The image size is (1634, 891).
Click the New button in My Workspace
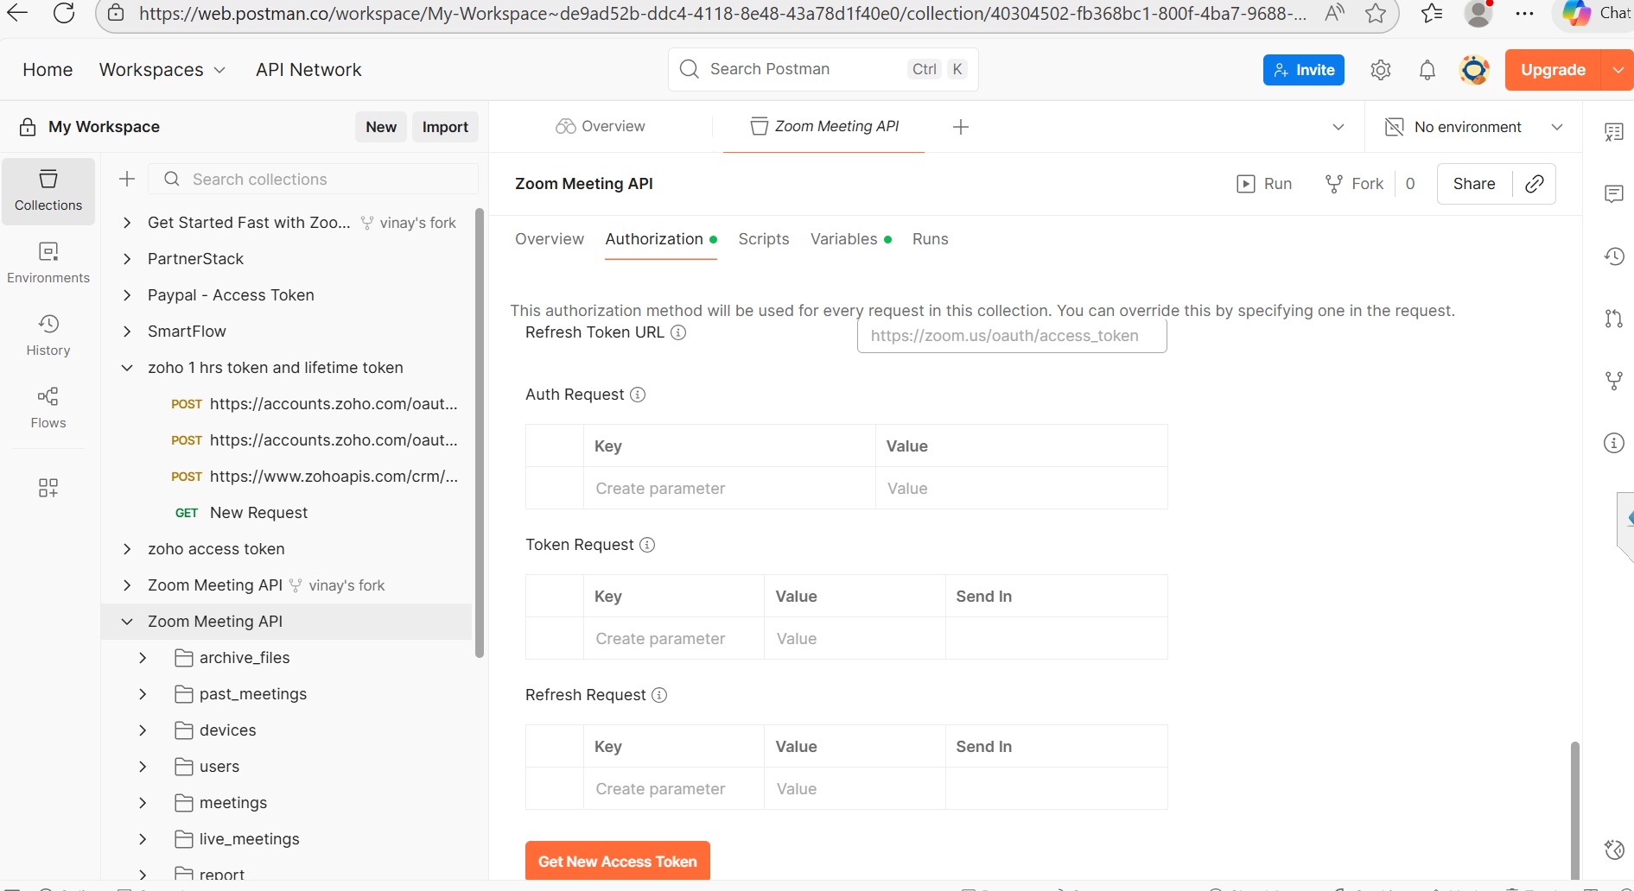pos(381,127)
